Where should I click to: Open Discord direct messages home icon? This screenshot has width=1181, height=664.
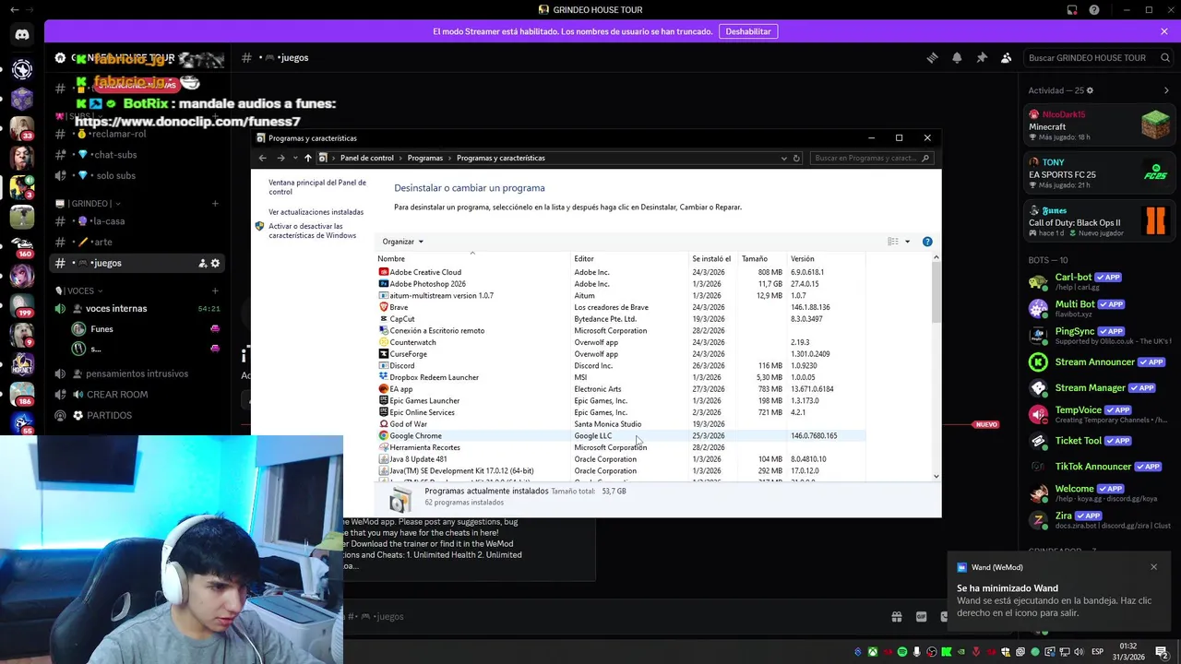point(22,35)
